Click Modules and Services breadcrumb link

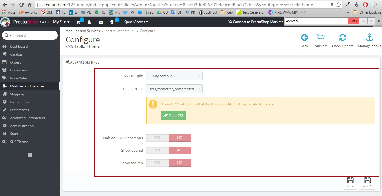[x=82, y=31]
